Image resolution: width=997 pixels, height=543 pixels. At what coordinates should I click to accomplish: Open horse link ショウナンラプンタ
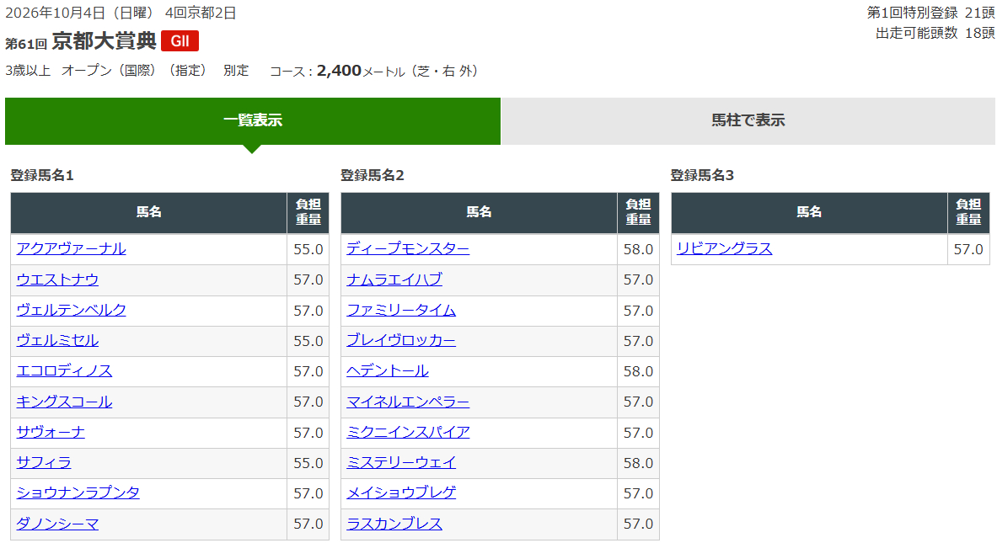pyautogui.click(x=78, y=492)
